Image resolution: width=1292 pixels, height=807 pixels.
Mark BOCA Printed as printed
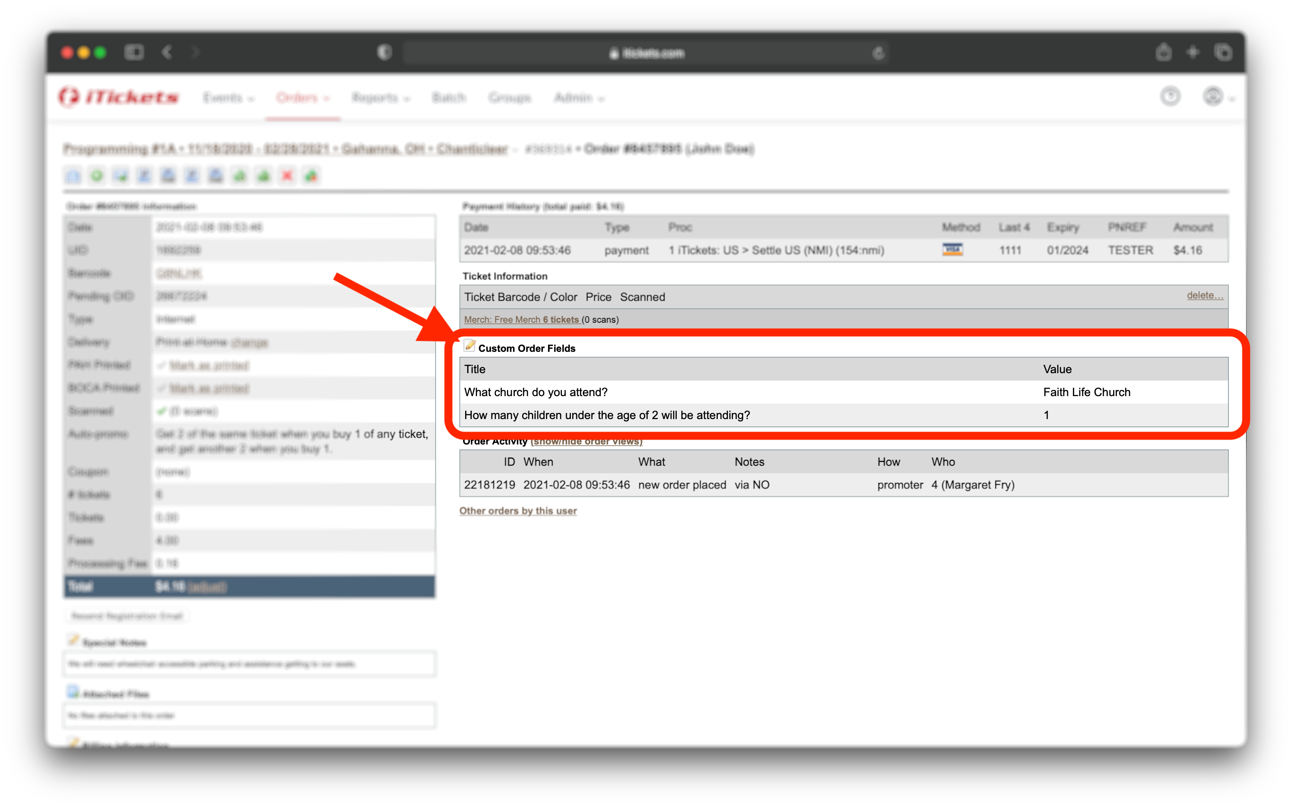coord(209,388)
